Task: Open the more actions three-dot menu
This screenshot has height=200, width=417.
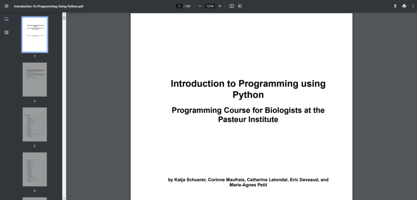Action: pos(413,6)
